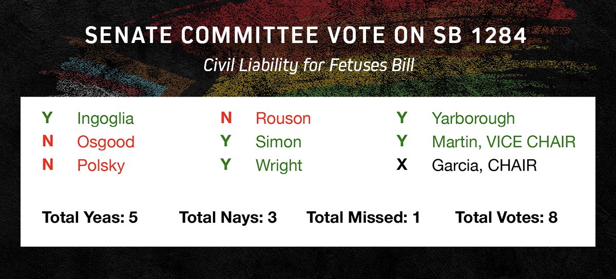Click the 'Total Nays: 3' text
The width and height of the screenshot is (616, 279).
(228, 218)
